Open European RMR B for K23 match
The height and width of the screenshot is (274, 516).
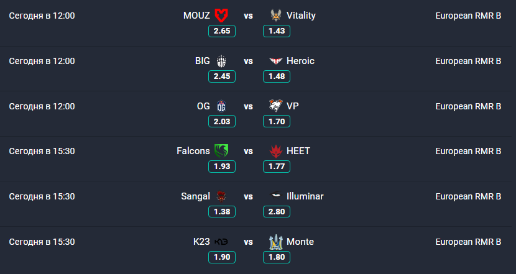(x=468, y=242)
